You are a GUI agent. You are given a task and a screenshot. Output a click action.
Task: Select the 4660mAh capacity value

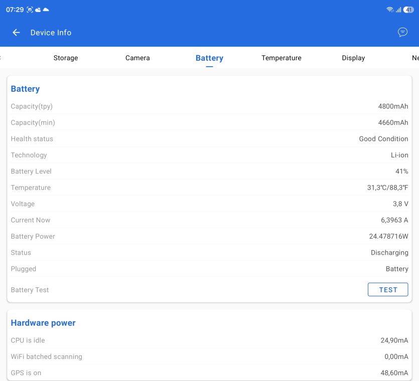tap(393, 122)
